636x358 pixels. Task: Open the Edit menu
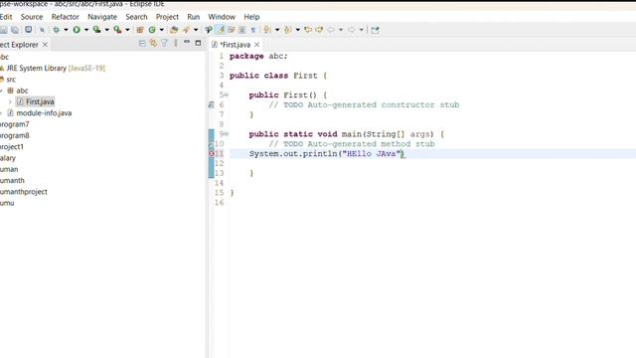click(x=6, y=17)
